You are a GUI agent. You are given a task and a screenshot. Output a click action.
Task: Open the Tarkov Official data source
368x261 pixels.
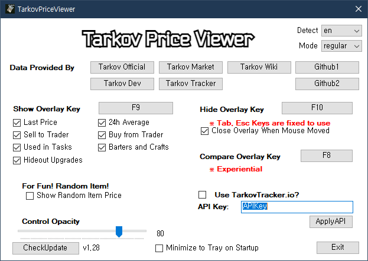click(122, 67)
